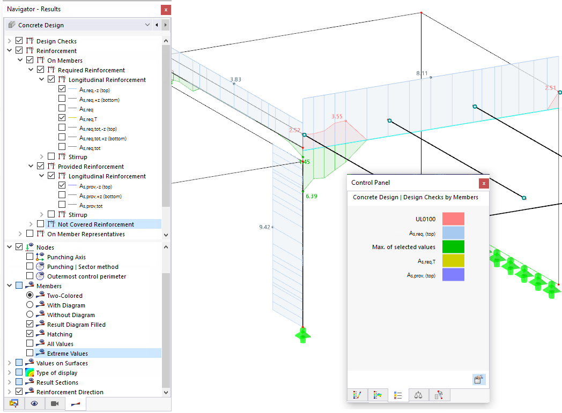
Task: Go to previous result type with left arrow
Action: pos(157,25)
